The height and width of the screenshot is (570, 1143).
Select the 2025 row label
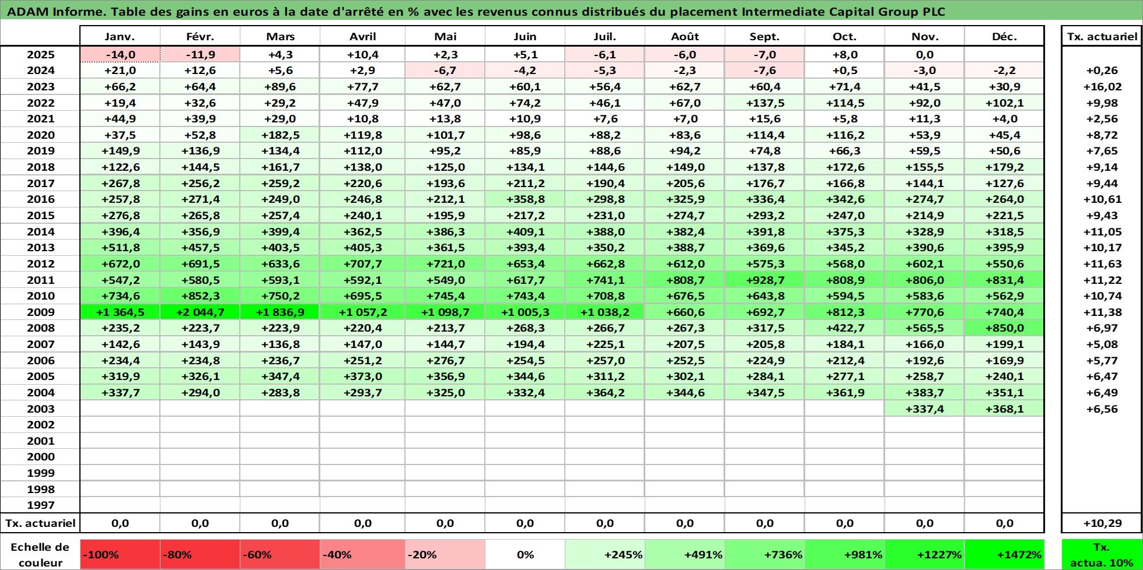tap(40, 54)
